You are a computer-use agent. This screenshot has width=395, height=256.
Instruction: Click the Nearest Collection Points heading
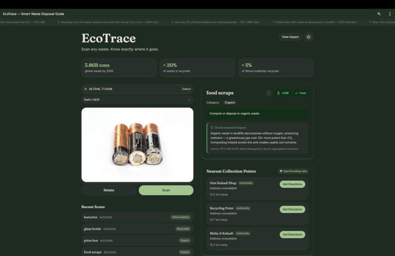tap(231, 171)
